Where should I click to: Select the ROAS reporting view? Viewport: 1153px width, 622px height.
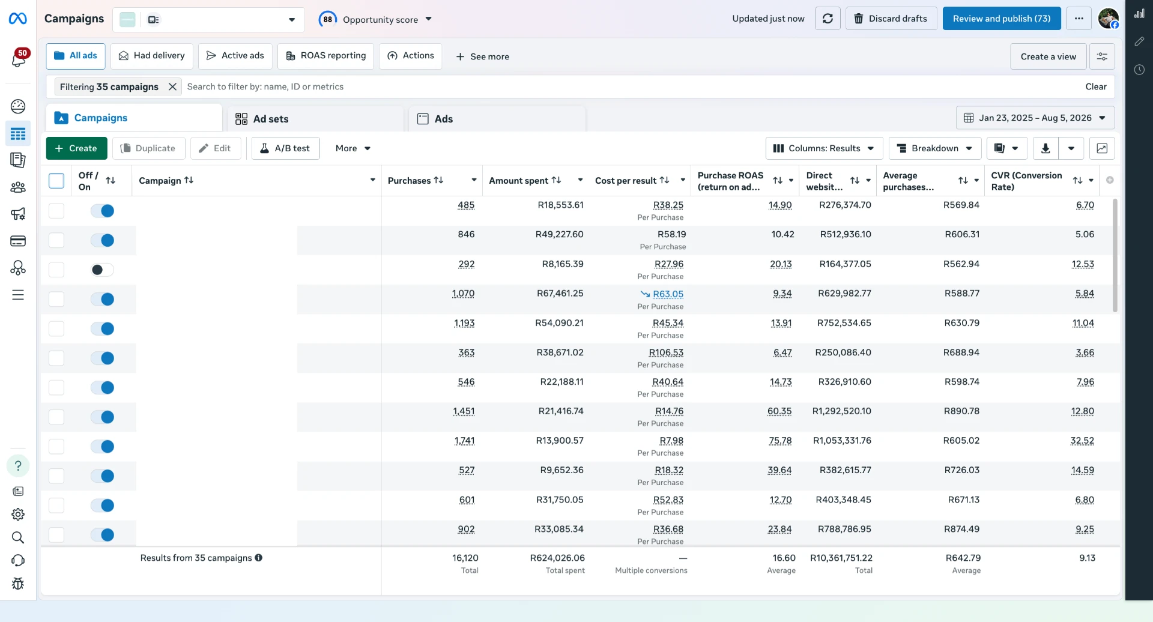tap(326, 56)
